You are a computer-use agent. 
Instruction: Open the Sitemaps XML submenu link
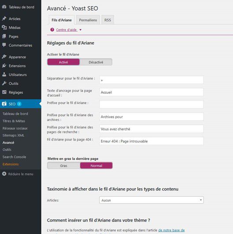pos(13,135)
